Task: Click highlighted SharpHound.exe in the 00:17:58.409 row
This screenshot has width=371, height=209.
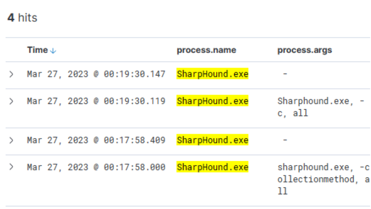Action: (x=212, y=140)
